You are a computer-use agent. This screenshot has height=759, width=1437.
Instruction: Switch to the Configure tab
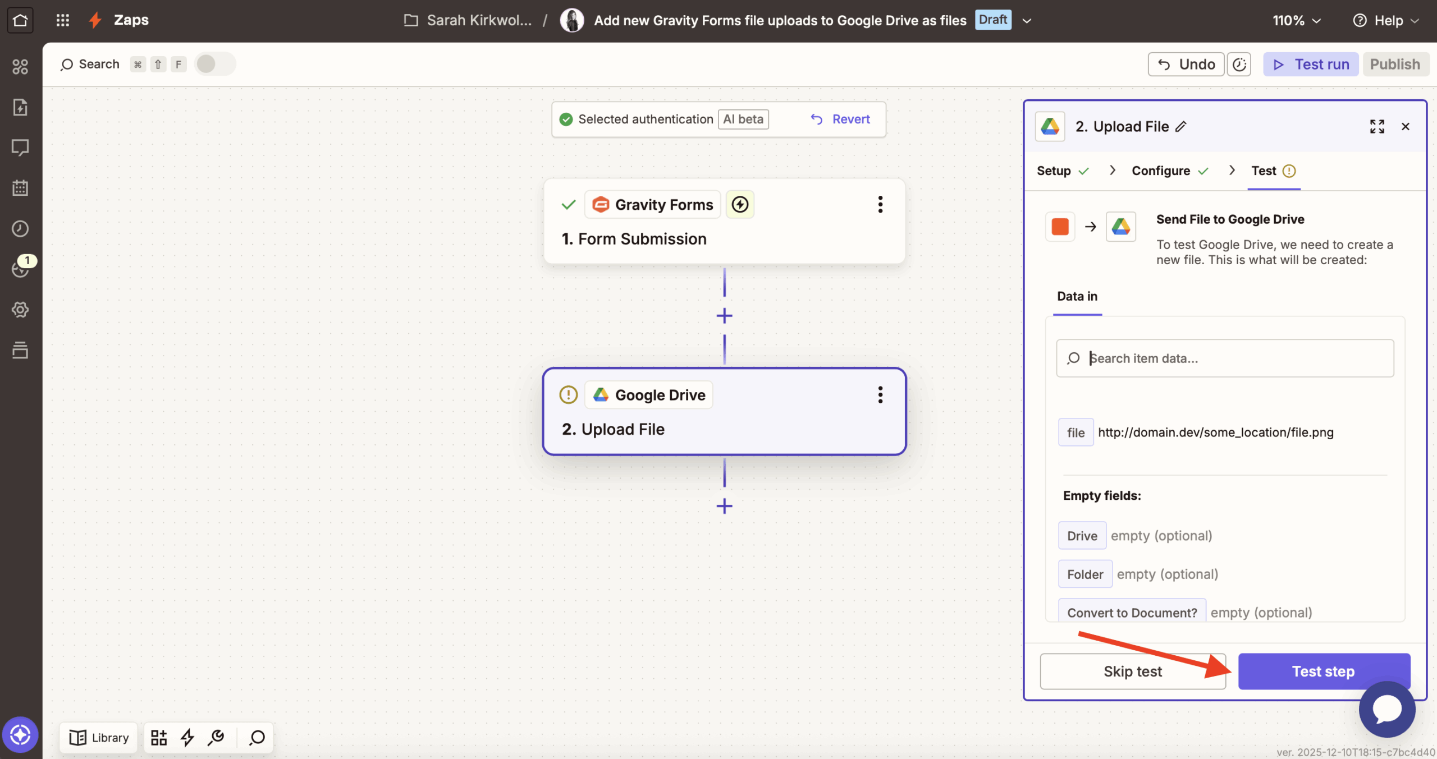tap(1160, 170)
